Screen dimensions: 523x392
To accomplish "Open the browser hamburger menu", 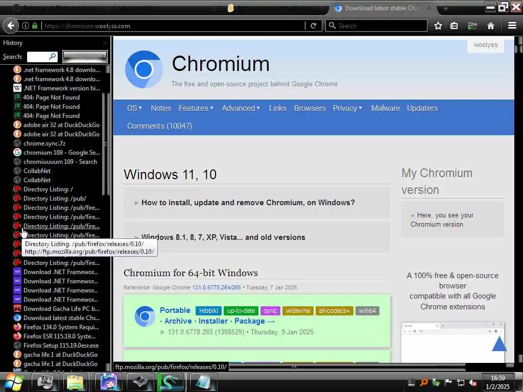I will (512, 26).
